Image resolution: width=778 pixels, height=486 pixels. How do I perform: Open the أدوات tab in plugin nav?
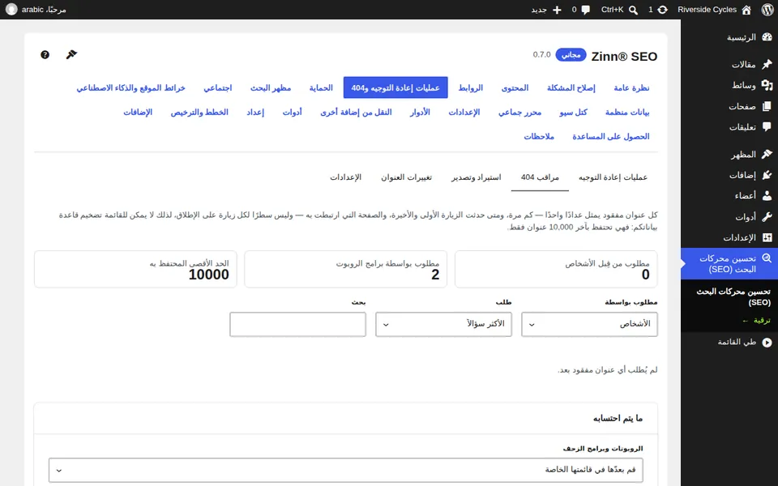[x=293, y=112]
